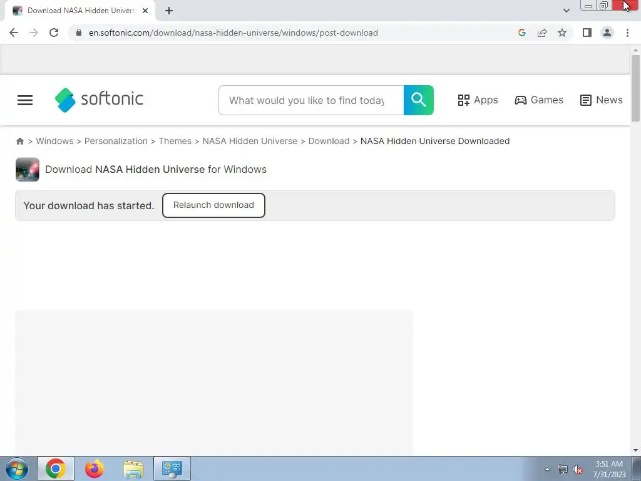View site security padlock info

tap(79, 33)
